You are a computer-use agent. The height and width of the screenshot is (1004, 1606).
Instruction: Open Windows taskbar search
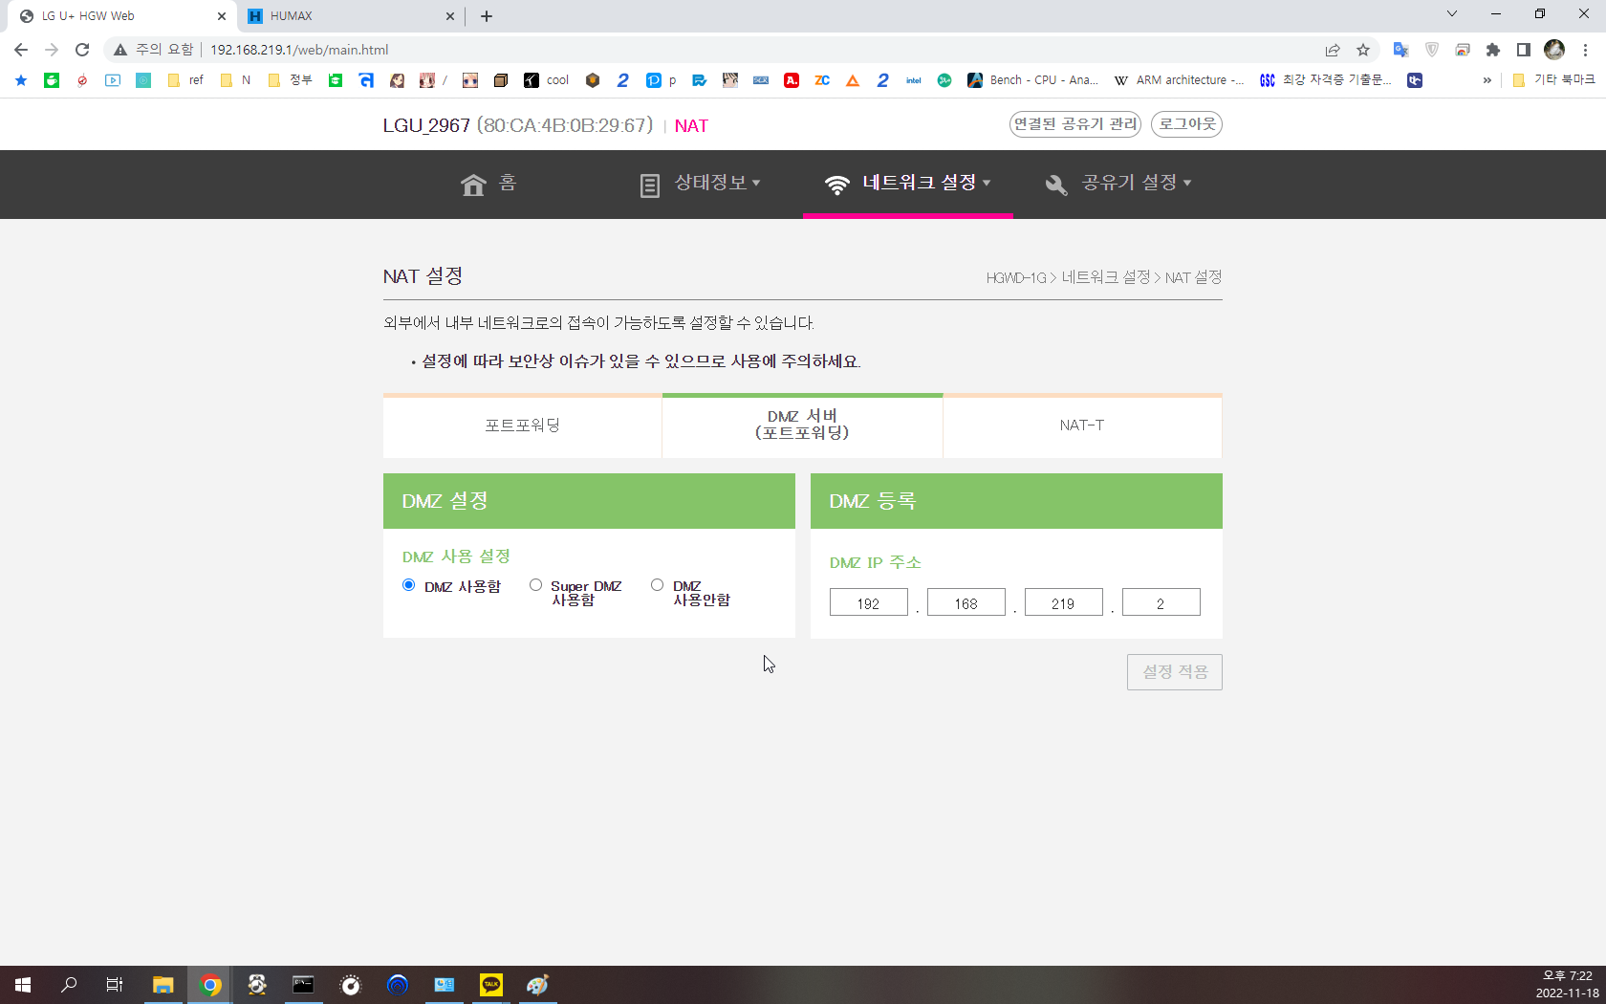click(x=69, y=985)
